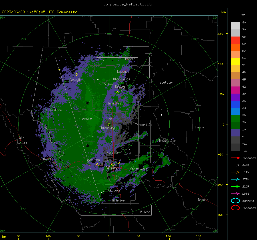This screenshot has height=240, width=257.
Task: Click the km unit label top right
Action: tap(223, 12)
